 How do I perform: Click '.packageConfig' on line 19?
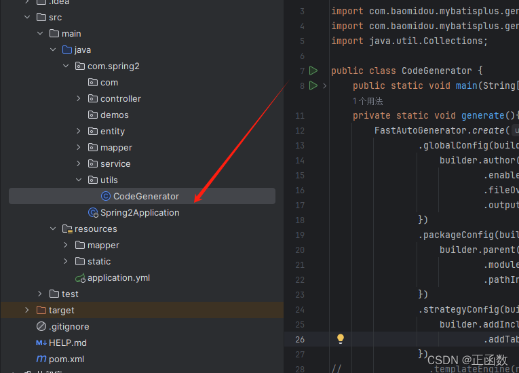point(456,235)
